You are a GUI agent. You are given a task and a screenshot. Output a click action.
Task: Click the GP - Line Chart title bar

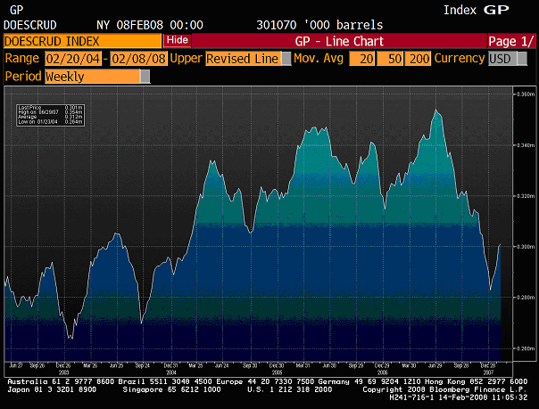pyautogui.click(x=339, y=41)
